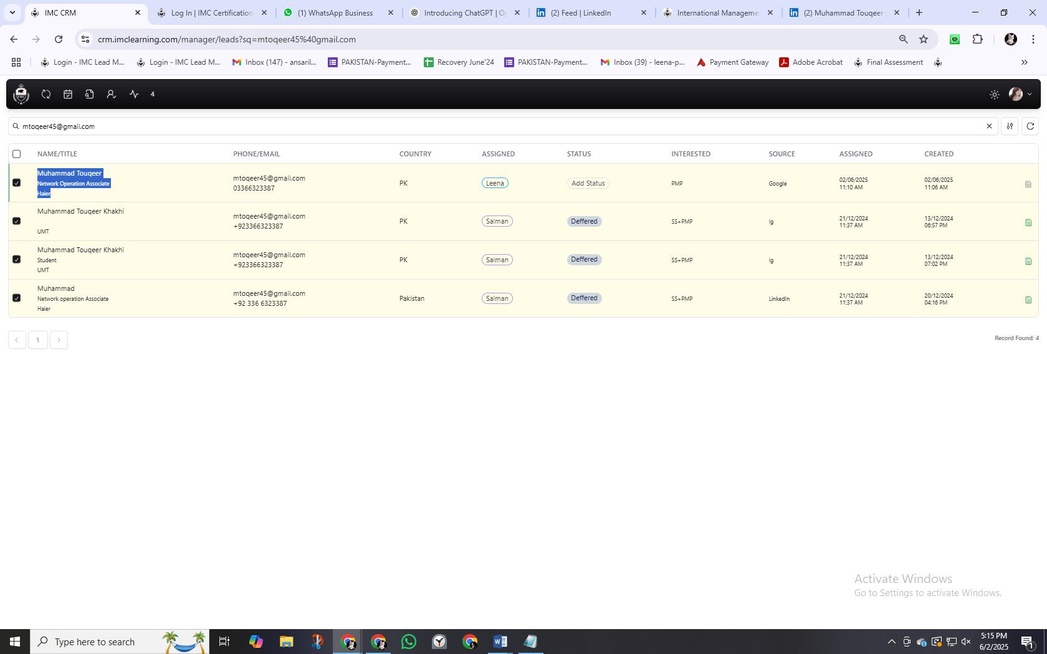Go to next page of results
The image size is (1047, 654).
59,340
